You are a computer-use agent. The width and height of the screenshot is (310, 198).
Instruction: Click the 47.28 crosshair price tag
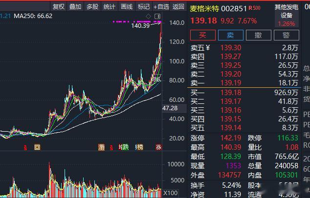pyautogui.click(x=170, y=108)
